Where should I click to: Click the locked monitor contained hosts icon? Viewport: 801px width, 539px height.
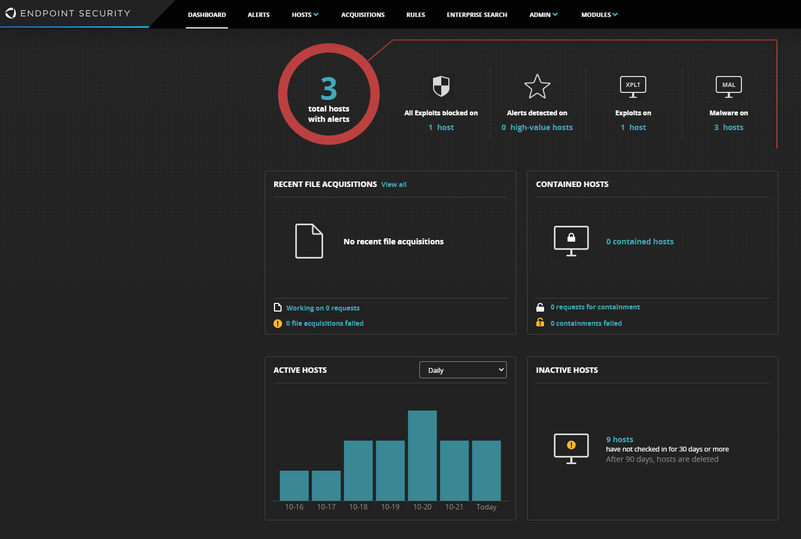coord(571,241)
